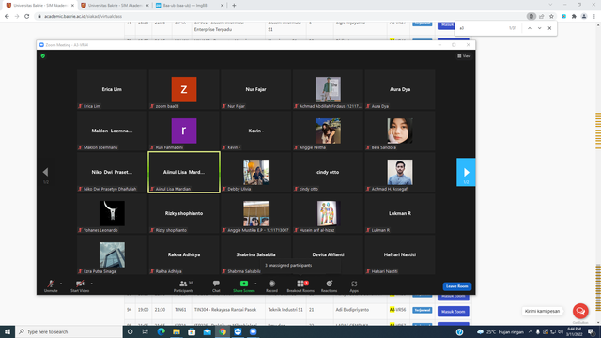Open Chrome three-dot menu
601x338 pixels.
[x=594, y=17]
